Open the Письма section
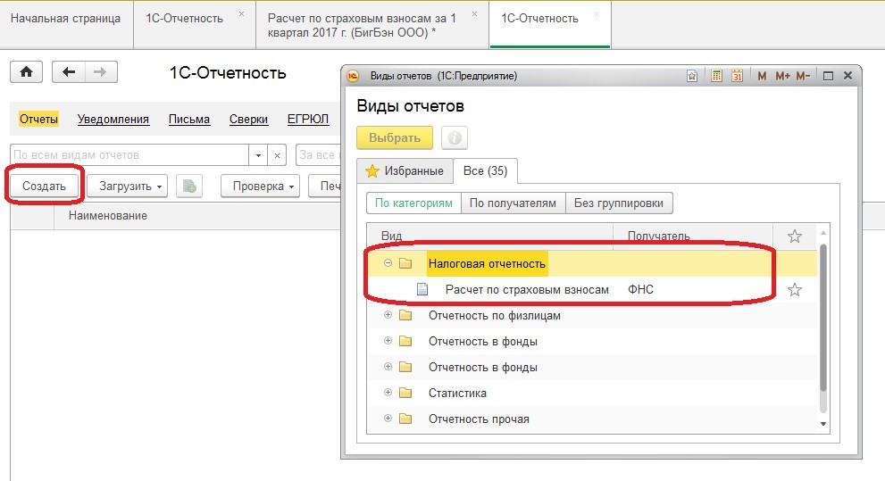 189,119
